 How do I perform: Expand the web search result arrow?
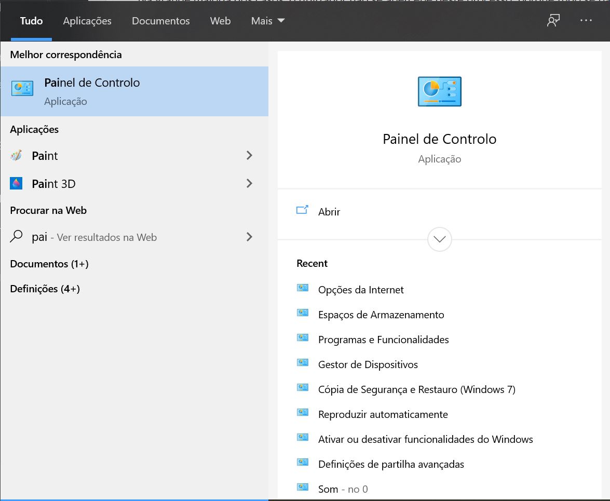(x=249, y=237)
